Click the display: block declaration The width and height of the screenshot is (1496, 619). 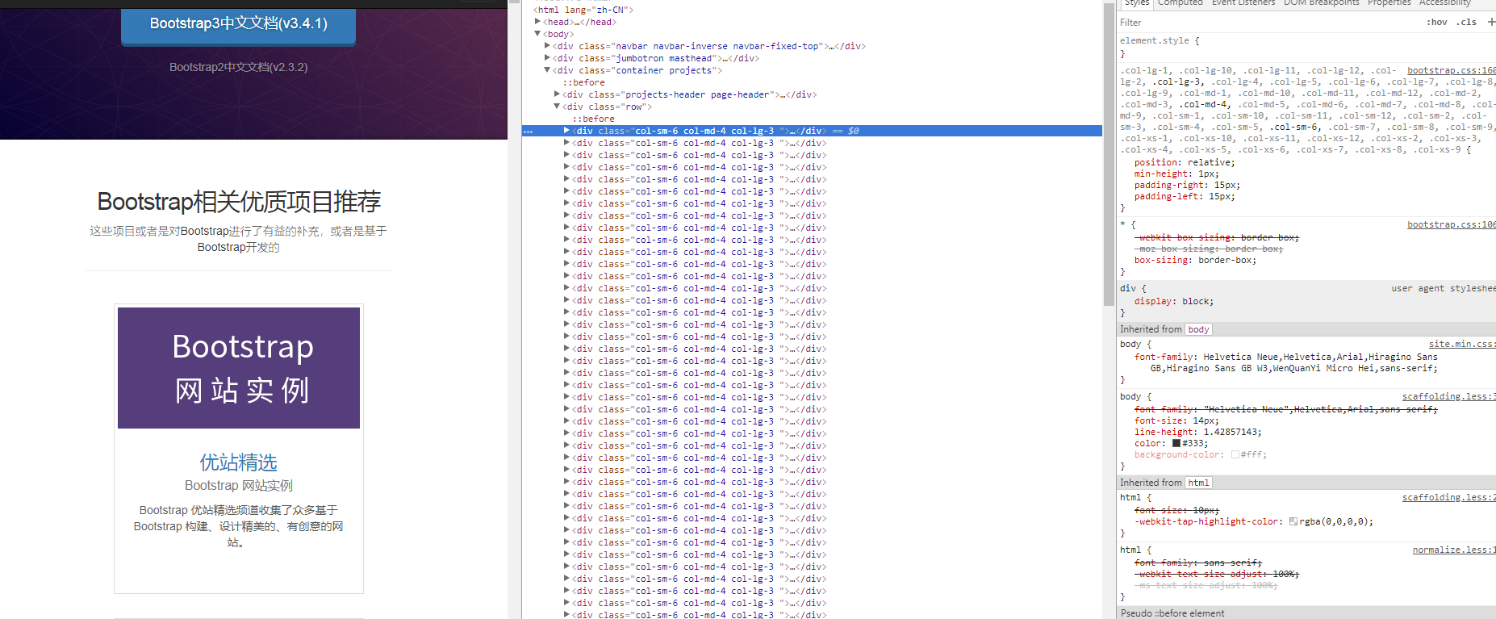(x=1174, y=301)
